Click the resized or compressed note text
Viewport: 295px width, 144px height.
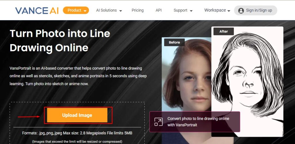coord(77,142)
